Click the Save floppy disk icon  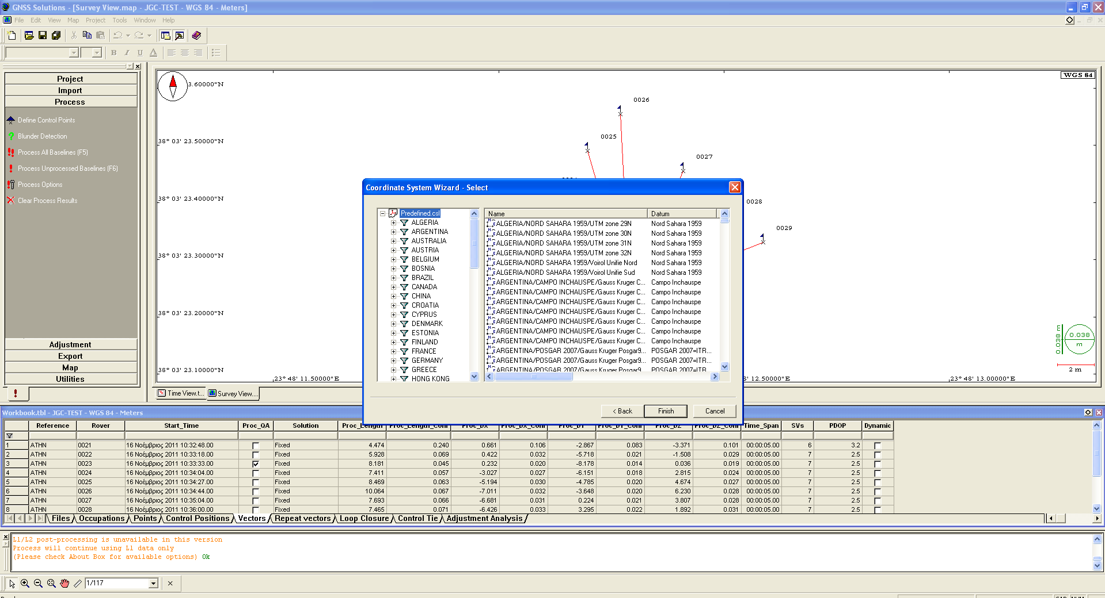[43, 36]
